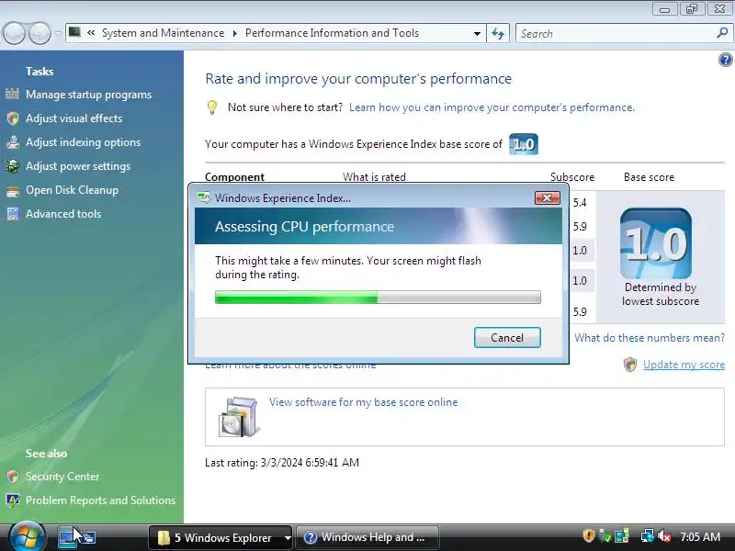
Task: Click Performance Information and Tools breadcrumb
Action: coord(332,33)
